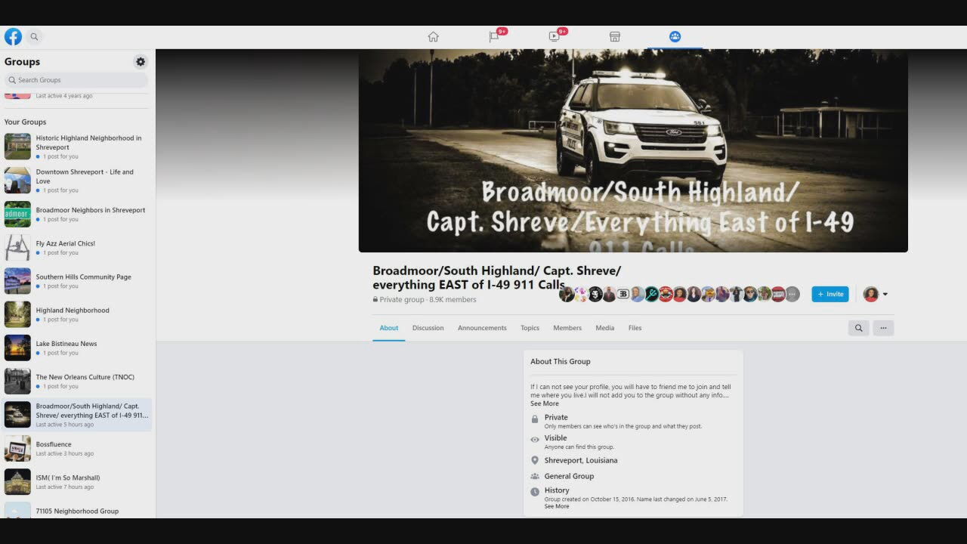This screenshot has height=544, width=967.
Task: Open the three-dot more options button
Action: pyautogui.click(x=883, y=328)
